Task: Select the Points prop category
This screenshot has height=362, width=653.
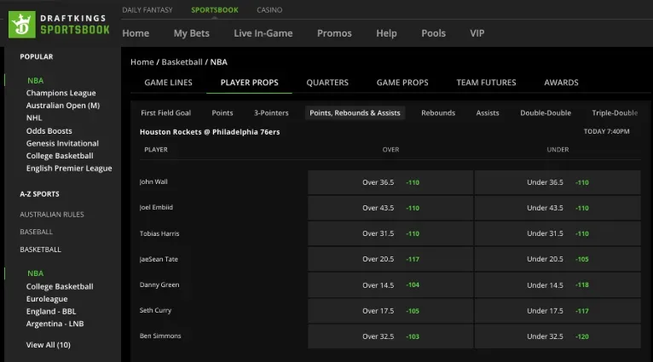Action: coord(222,112)
